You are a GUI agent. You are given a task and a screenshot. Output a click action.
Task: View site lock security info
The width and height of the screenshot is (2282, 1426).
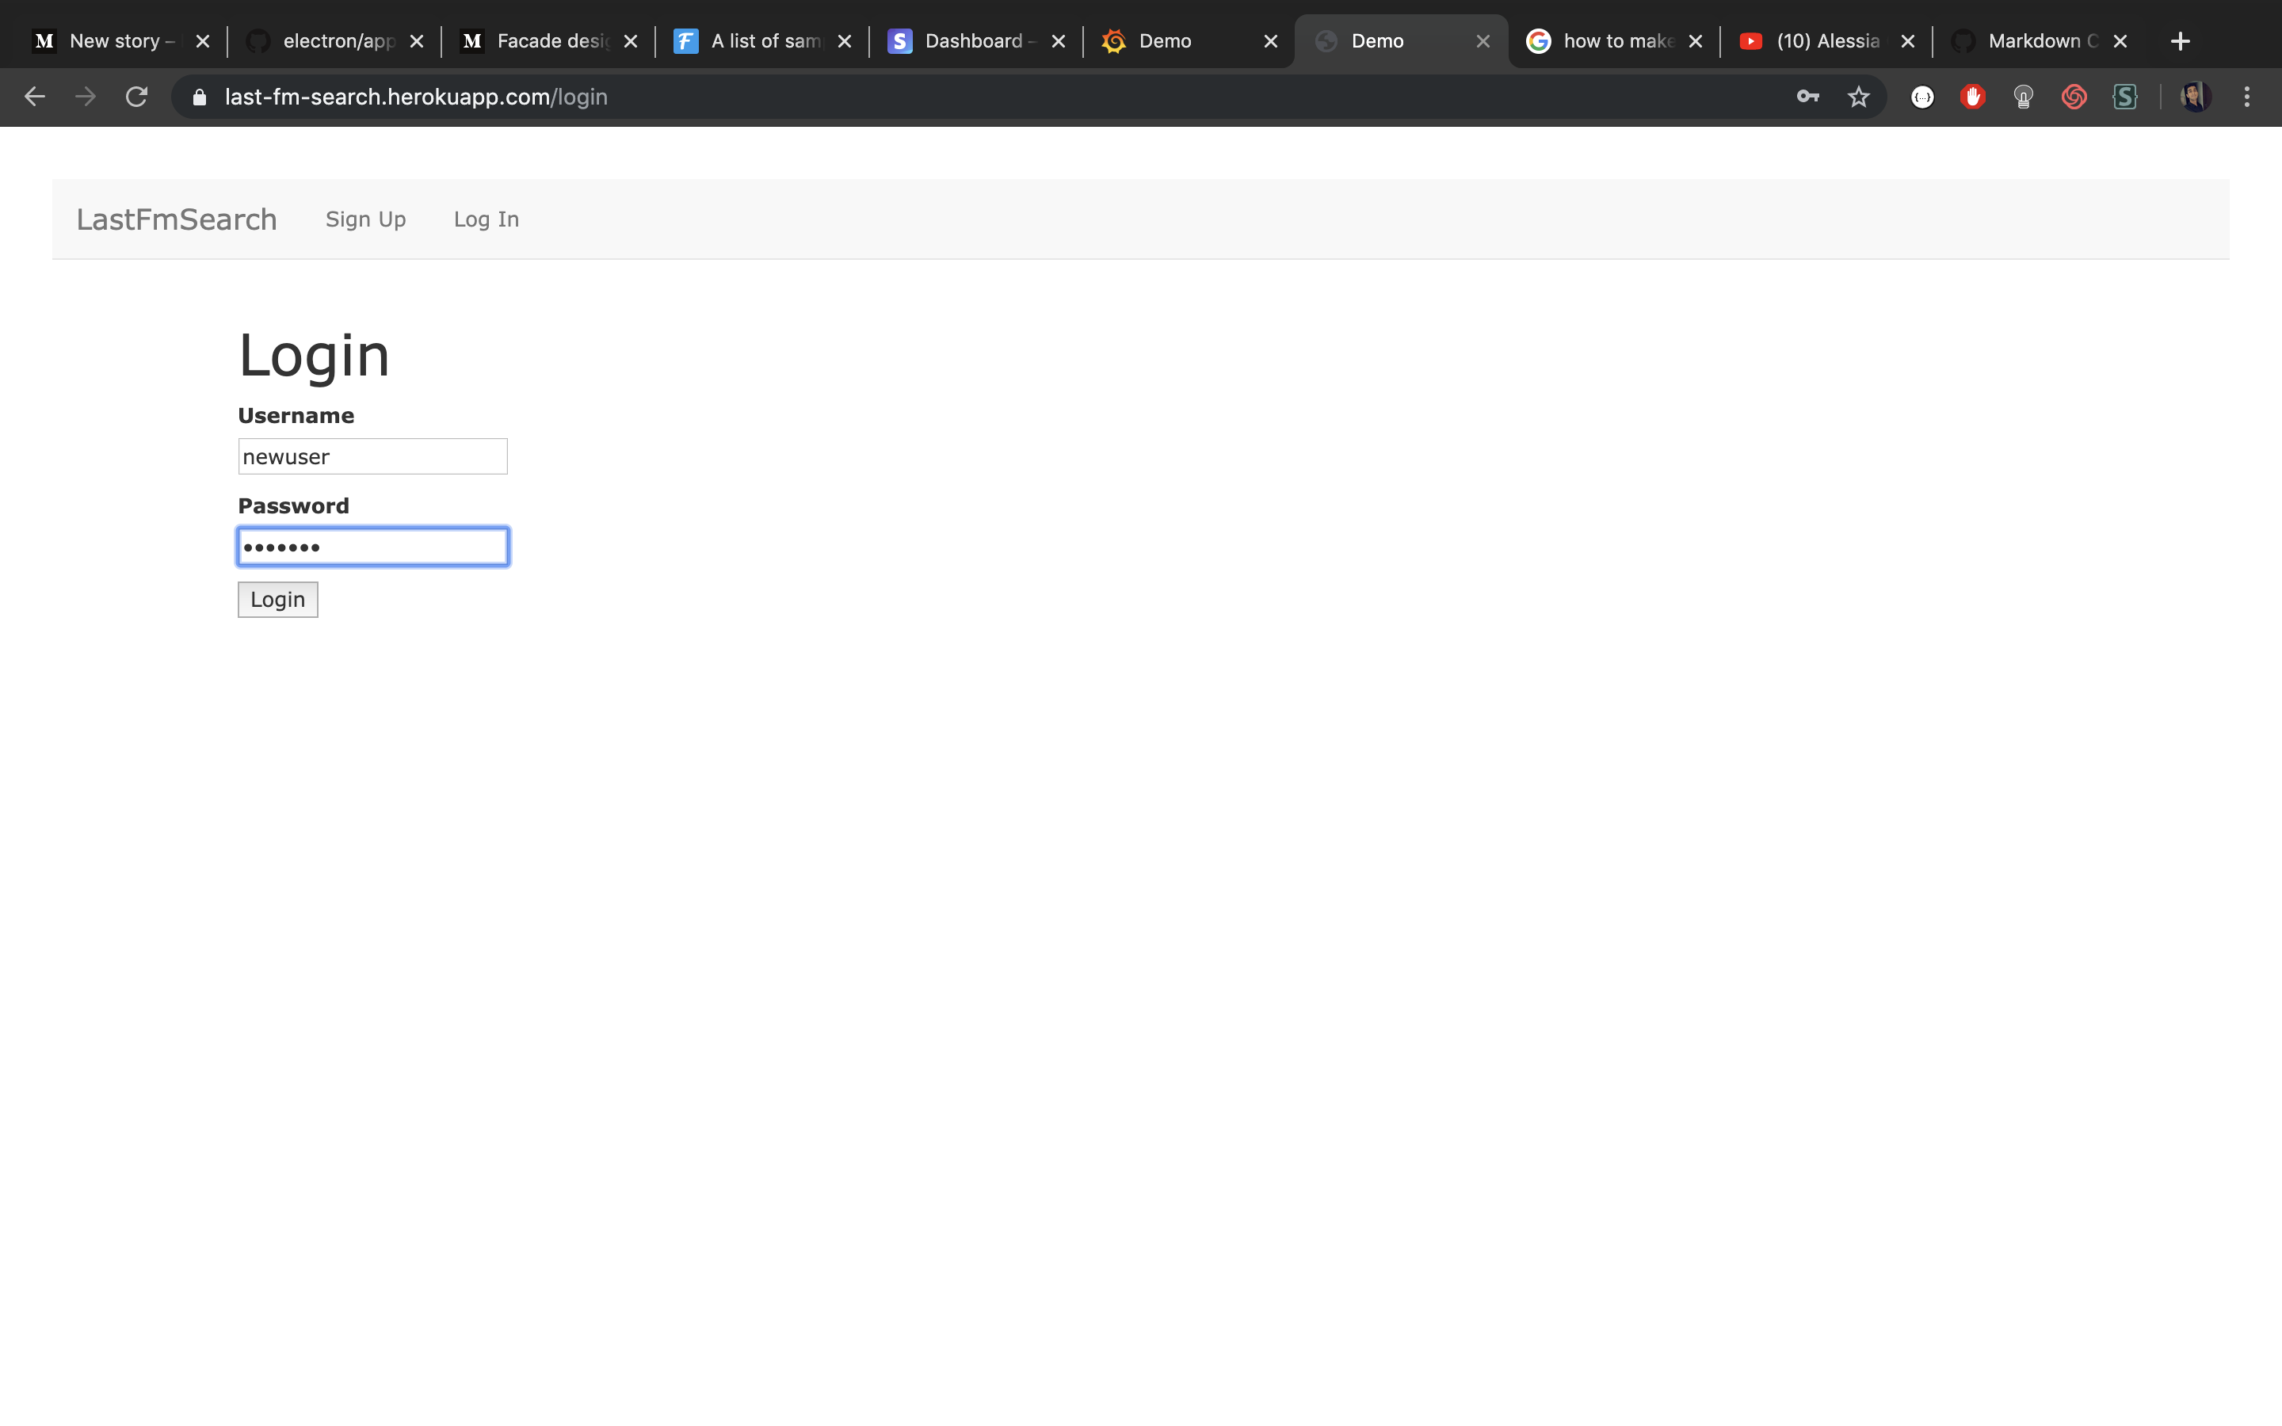pos(199,96)
